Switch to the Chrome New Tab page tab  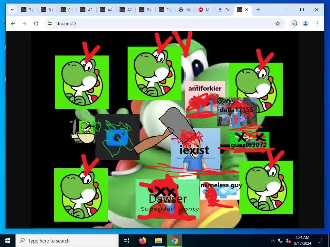185,10
